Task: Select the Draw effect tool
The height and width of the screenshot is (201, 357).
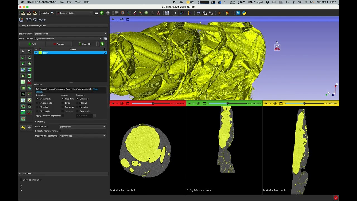Action: [29, 58]
